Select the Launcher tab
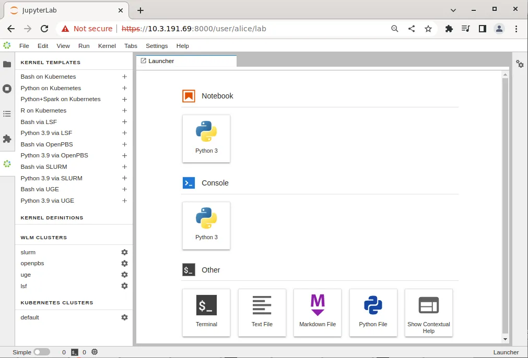The image size is (528, 358). coord(186,61)
